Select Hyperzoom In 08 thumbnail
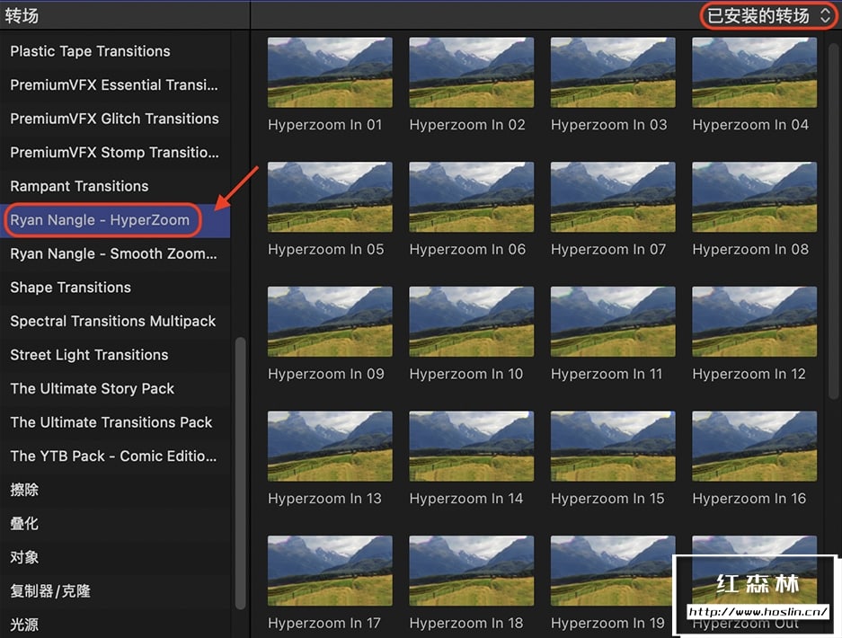The width and height of the screenshot is (842, 638). pos(755,197)
